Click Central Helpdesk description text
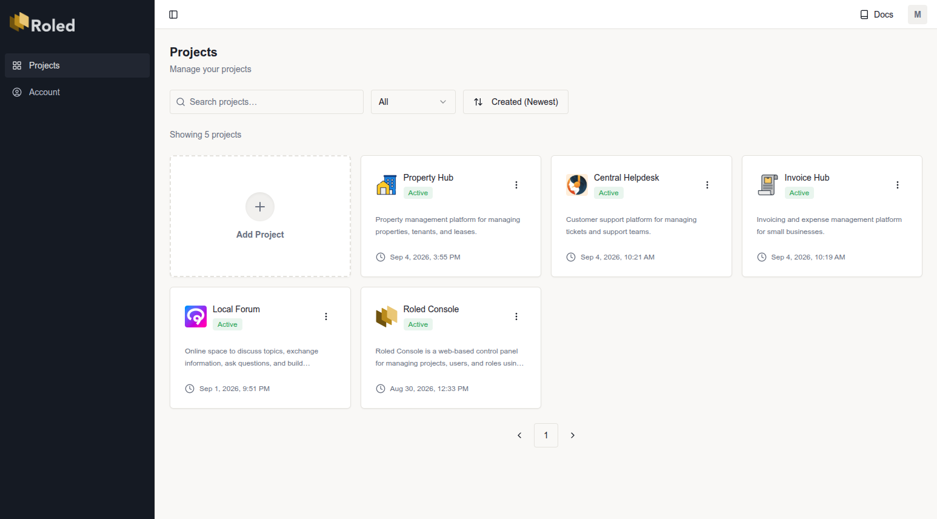This screenshot has width=937, height=519. tap(632, 226)
